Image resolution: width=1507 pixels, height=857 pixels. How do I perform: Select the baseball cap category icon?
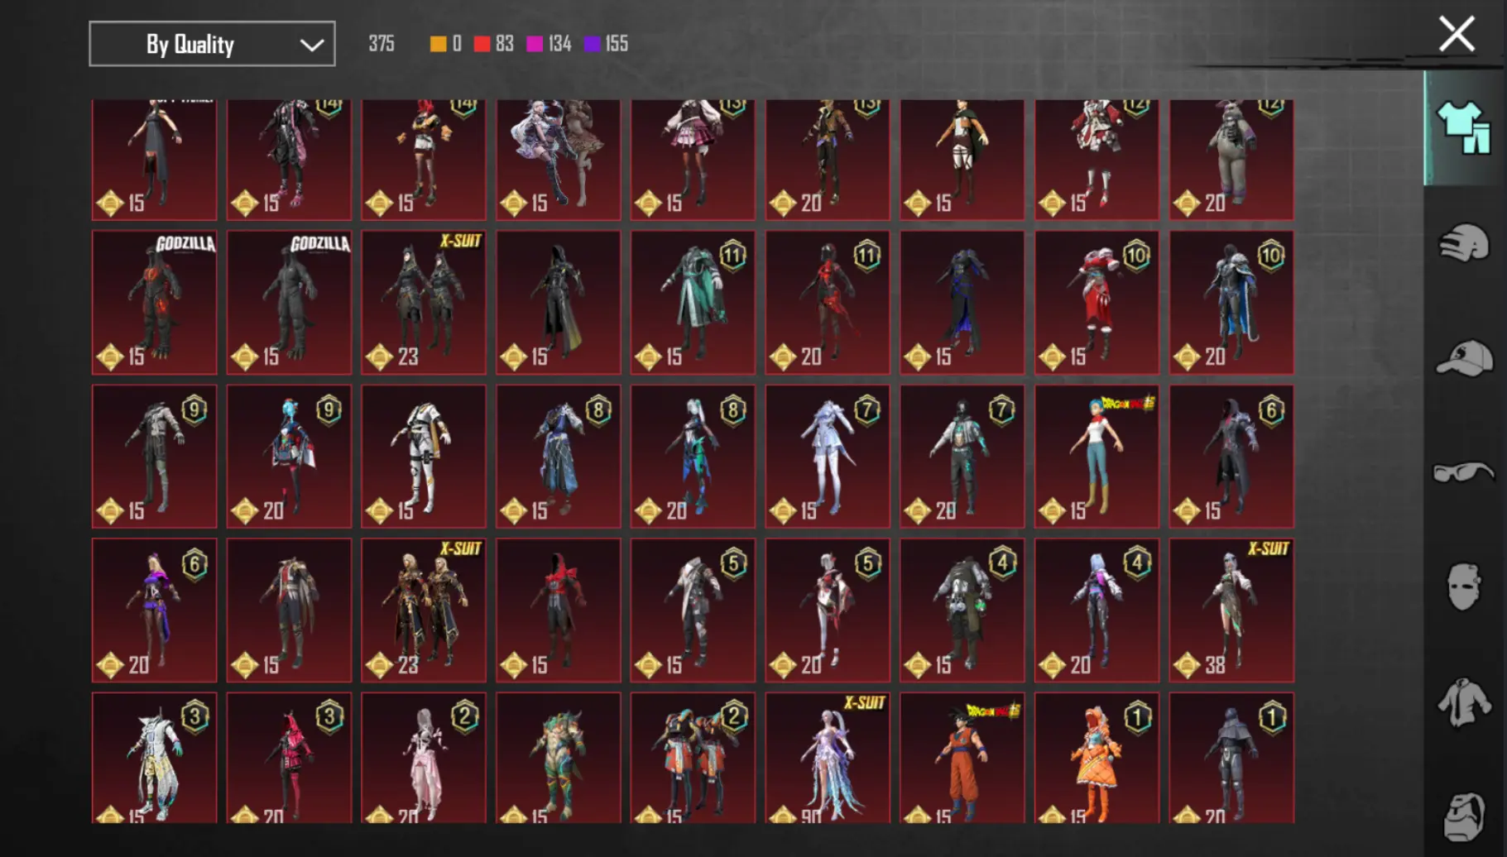coord(1463,358)
